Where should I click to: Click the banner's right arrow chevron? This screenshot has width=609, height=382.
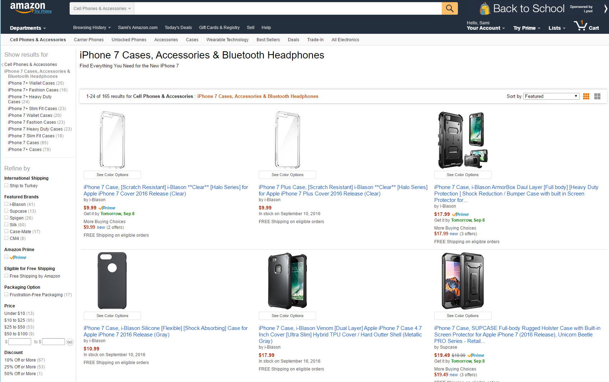605,9
